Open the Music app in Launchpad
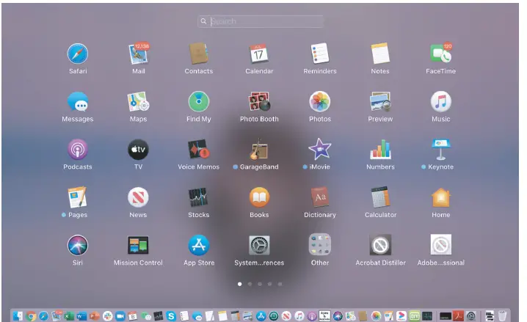Viewport: 527px width, 322px height. click(440, 101)
